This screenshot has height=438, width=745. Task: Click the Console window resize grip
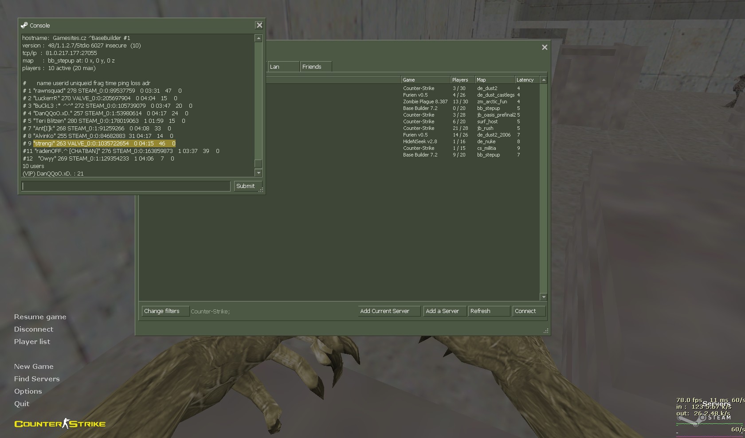click(261, 190)
